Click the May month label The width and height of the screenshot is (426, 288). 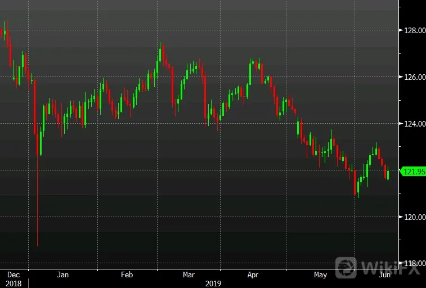point(320,274)
